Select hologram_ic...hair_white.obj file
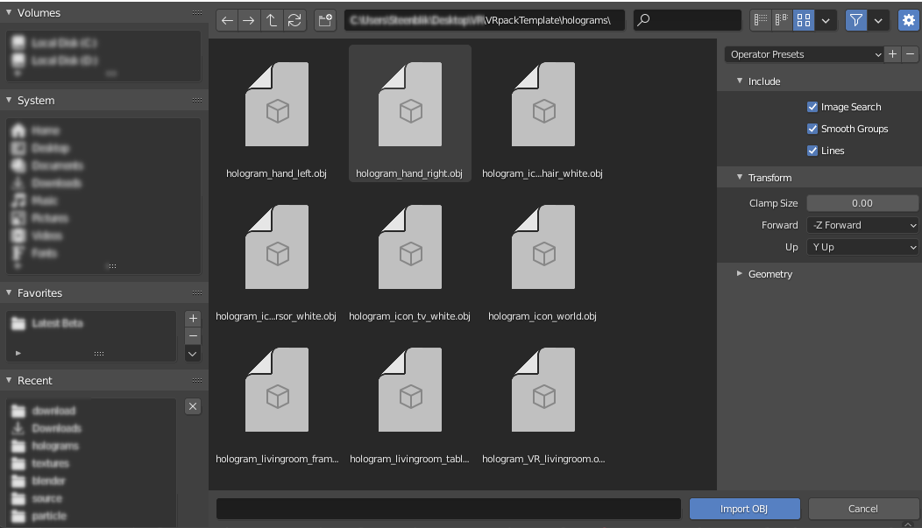 pos(543,113)
